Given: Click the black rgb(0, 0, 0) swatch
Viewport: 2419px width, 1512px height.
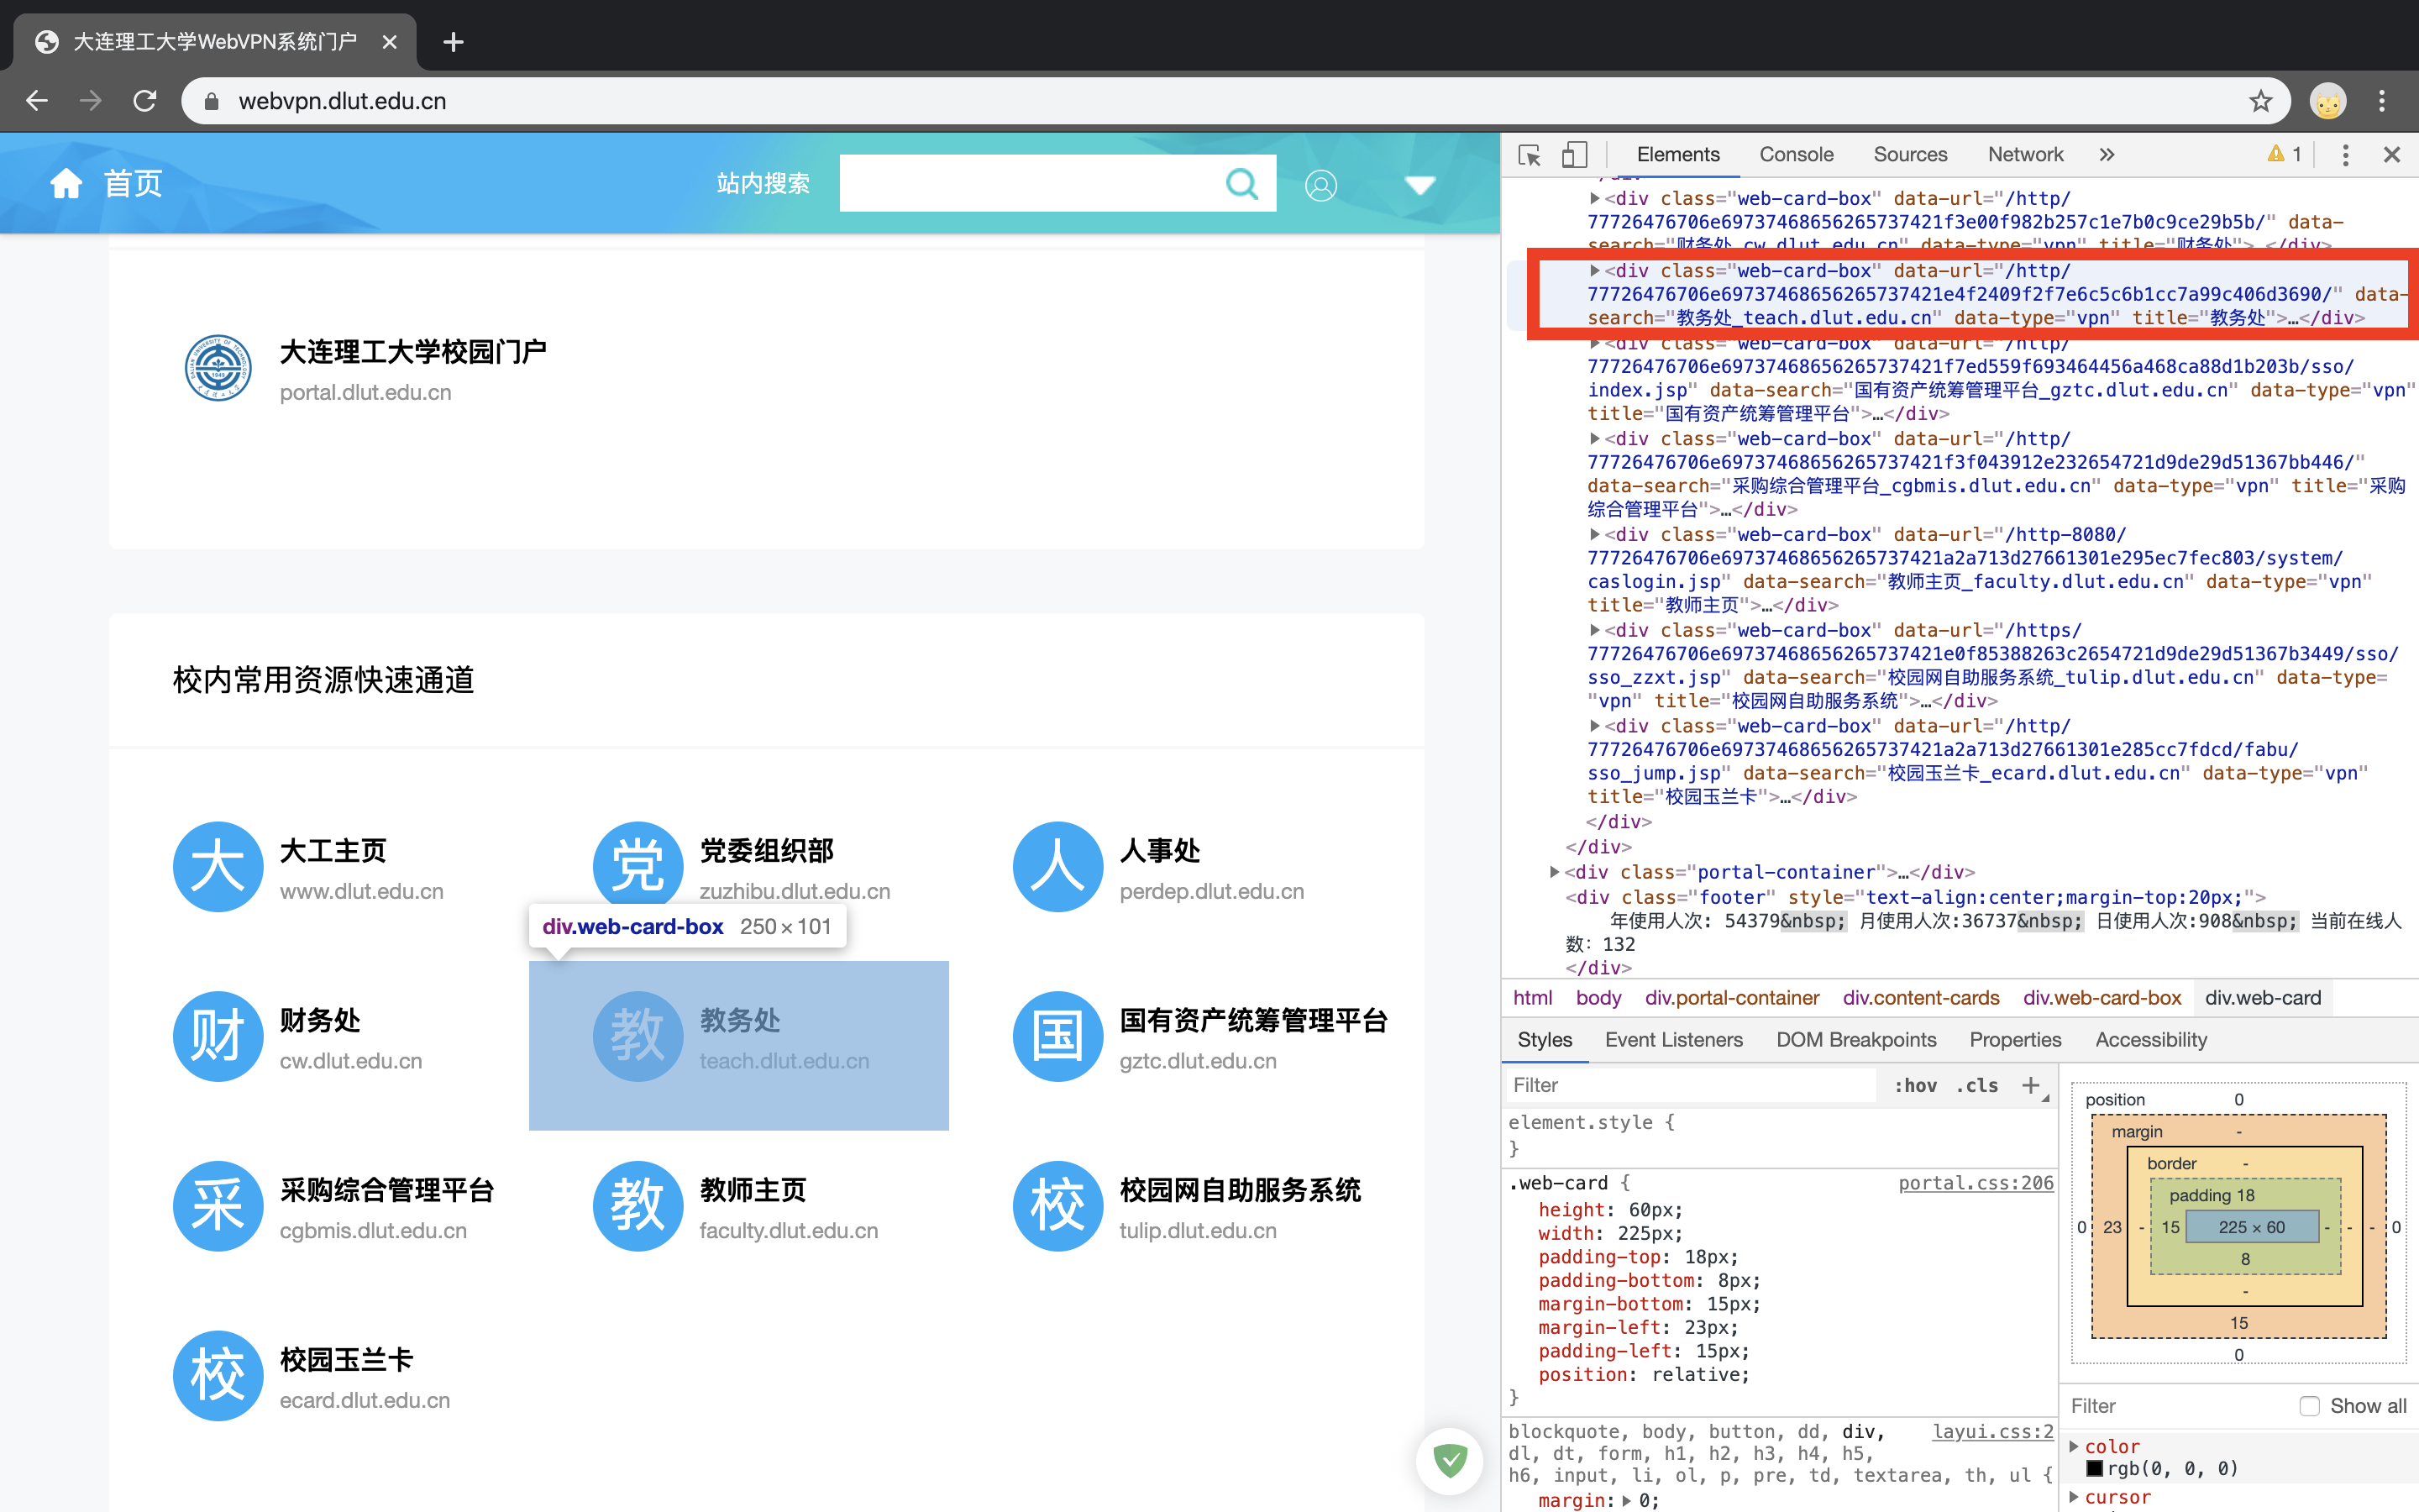Looking at the screenshot, I should [2094, 1468].
